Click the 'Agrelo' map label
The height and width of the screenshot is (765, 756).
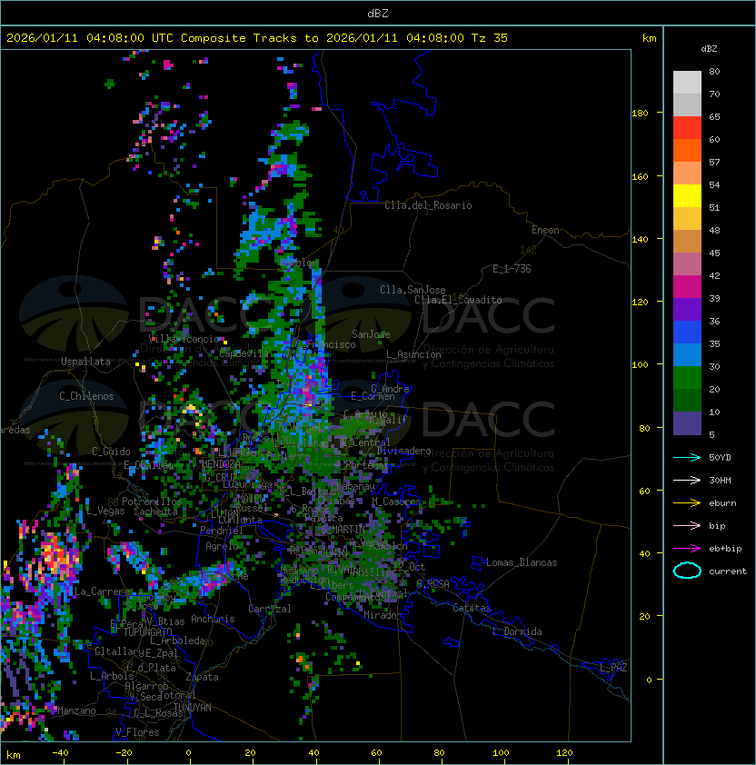(x=222, y=546)
